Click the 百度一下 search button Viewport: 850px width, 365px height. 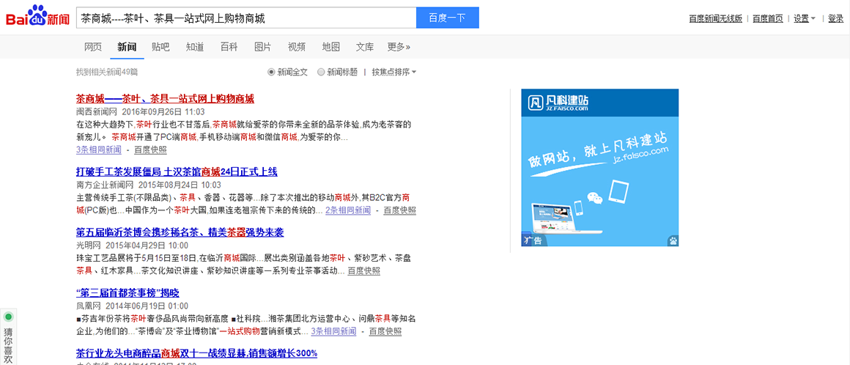(x=448, y=18)
